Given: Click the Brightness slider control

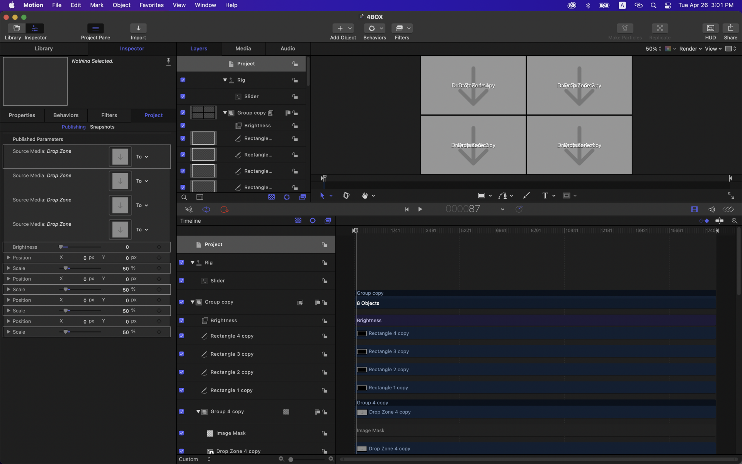Looking at the screenshot, I should click(61, 247).
